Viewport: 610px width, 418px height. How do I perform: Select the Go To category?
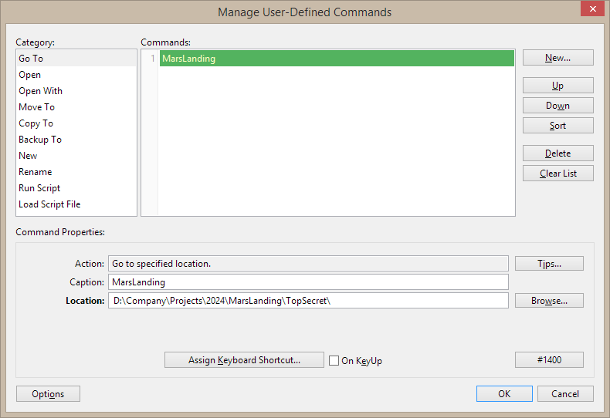(31, 59)
